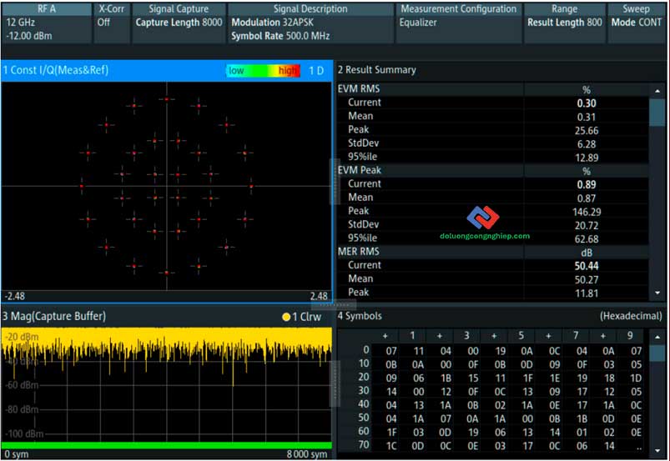Click the Symbols table scrollbar thumb
The height and width of the screenshot is (461, 670).
(657, 353)
